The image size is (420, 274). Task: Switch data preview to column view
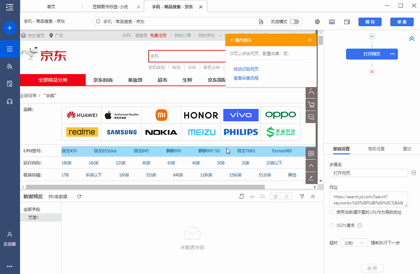pos(286,196)
